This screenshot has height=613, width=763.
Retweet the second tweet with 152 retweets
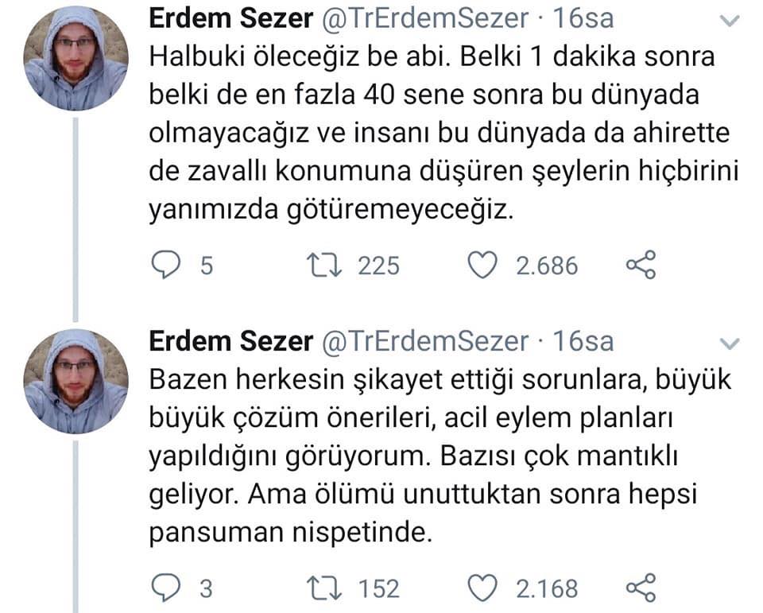coord(324,588)
